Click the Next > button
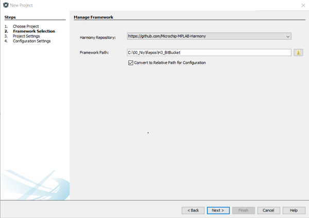Screen dimensions: 309x218 point(218,210)
